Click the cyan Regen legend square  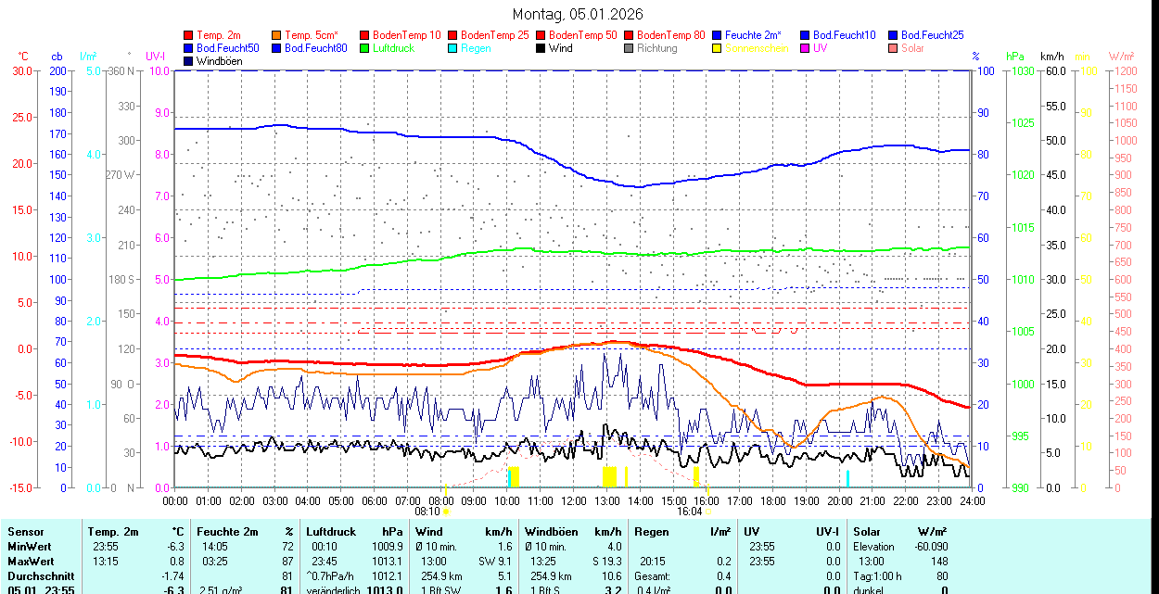(453, 48)
